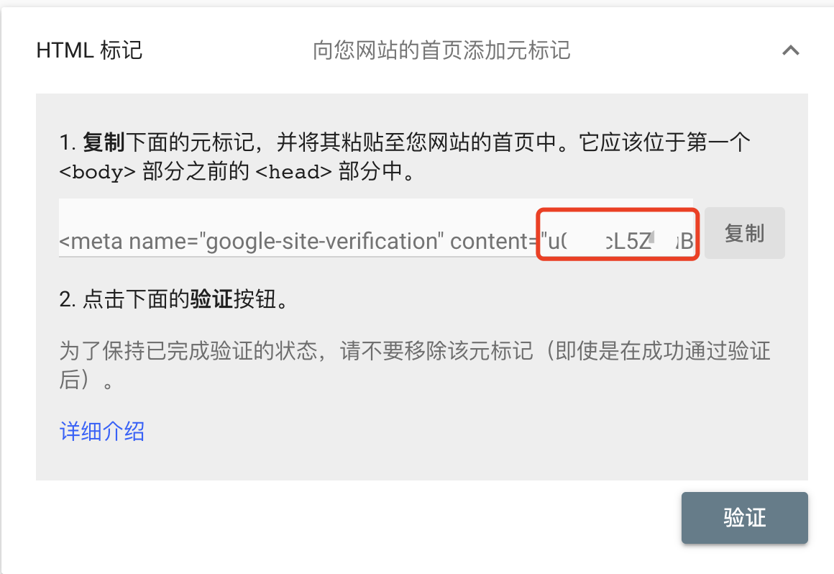Click the <meta name= start of the code
The image size is (834, 574).
pos(128,242)
